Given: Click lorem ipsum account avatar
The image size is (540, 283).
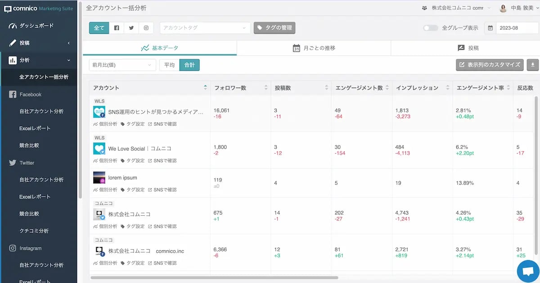Looking at the screenshot, I should click(99, 177).
